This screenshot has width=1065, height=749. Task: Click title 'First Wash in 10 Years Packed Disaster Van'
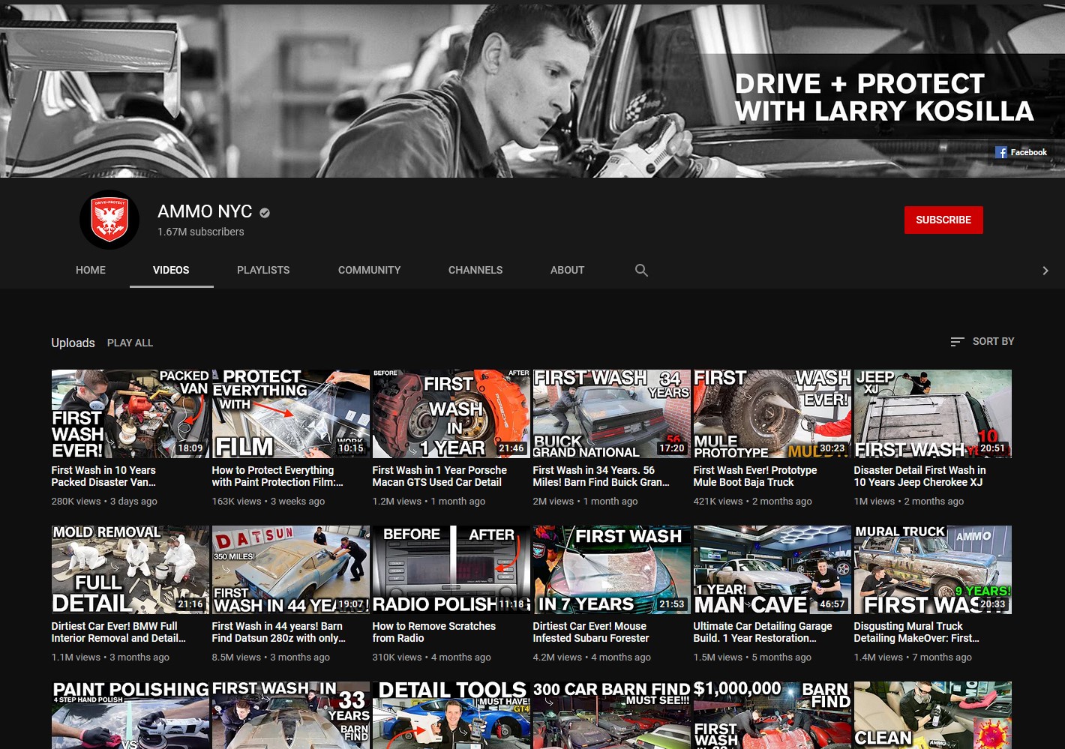click(103, 476)
